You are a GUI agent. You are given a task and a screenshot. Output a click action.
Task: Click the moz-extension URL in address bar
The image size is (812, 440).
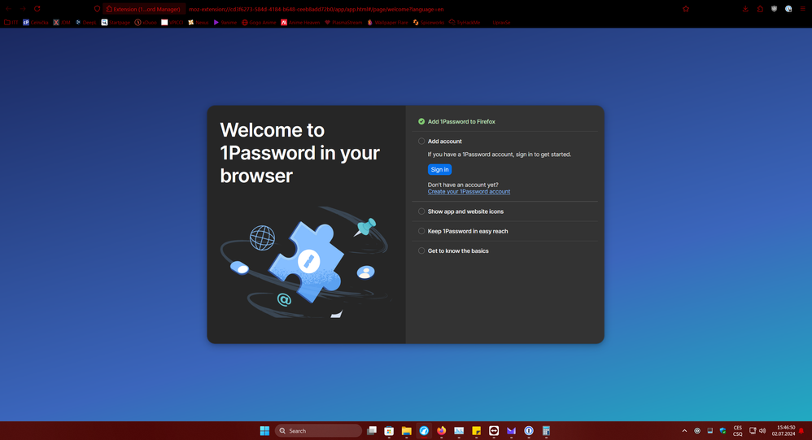pos(316,9)
